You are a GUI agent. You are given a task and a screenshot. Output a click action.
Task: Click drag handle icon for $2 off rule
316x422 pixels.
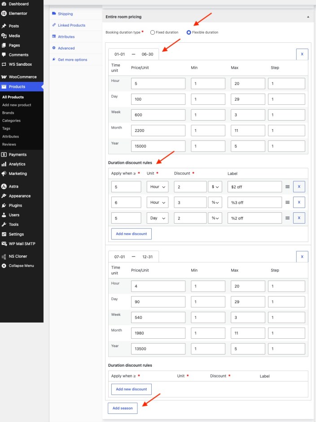pos(287,187)
